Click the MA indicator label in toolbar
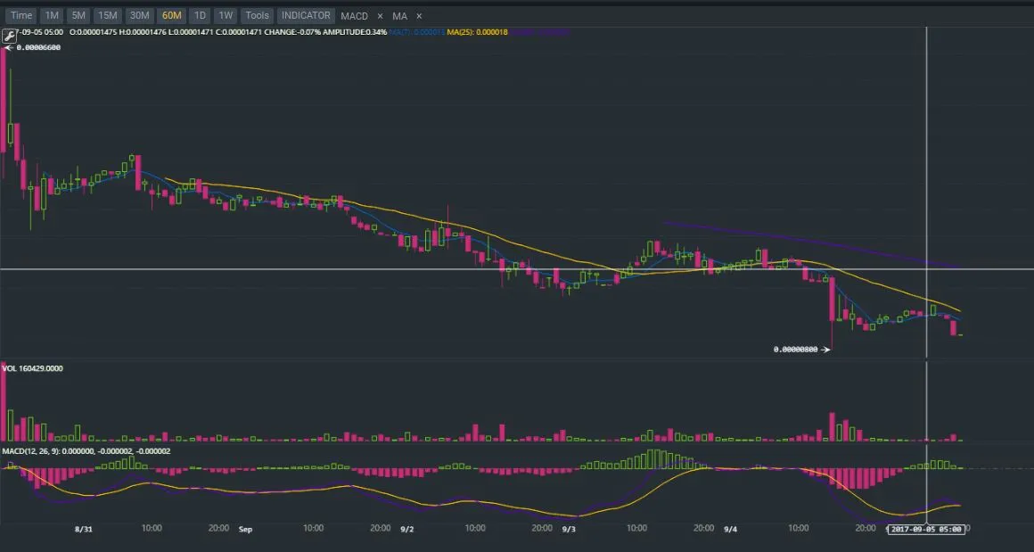Viewport: 1034px width, 552px height. tap(399, 16)
